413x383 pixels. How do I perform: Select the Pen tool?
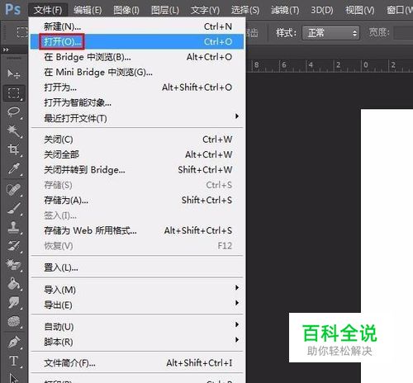click(x=13, y=342)
